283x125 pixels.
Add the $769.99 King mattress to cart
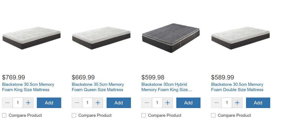pos(49,103)
